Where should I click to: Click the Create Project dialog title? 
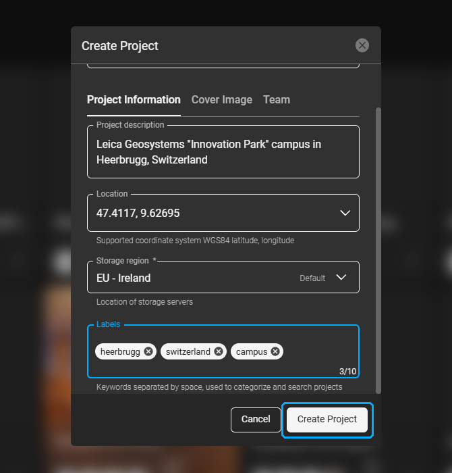pyautogui.click(x=120, y=46)
